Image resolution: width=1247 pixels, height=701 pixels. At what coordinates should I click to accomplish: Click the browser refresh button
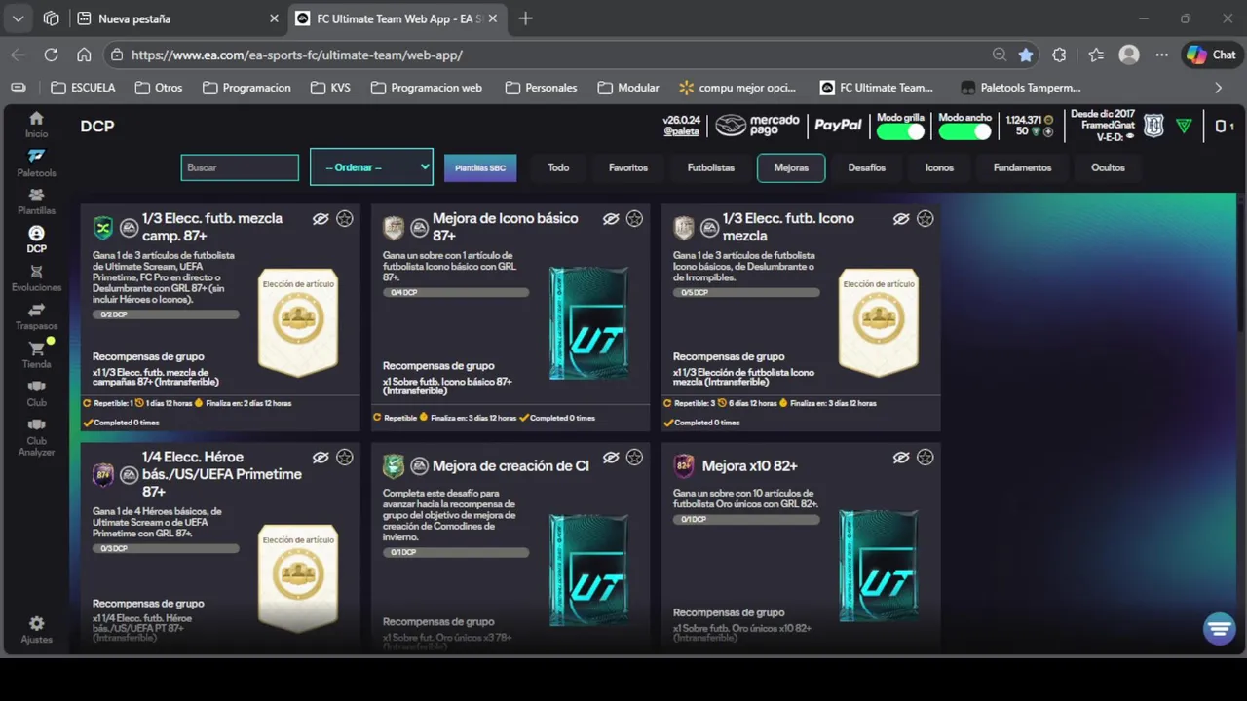coord(51,55)
